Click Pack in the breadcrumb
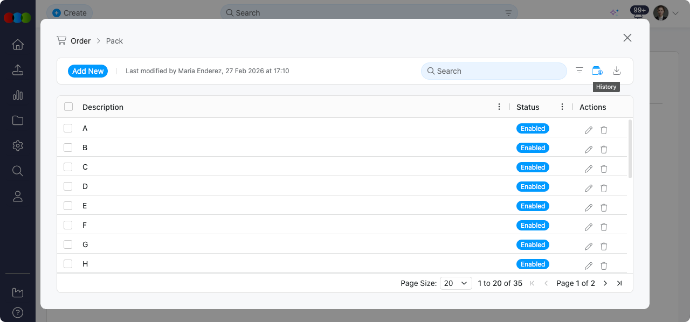 (114, 41)
